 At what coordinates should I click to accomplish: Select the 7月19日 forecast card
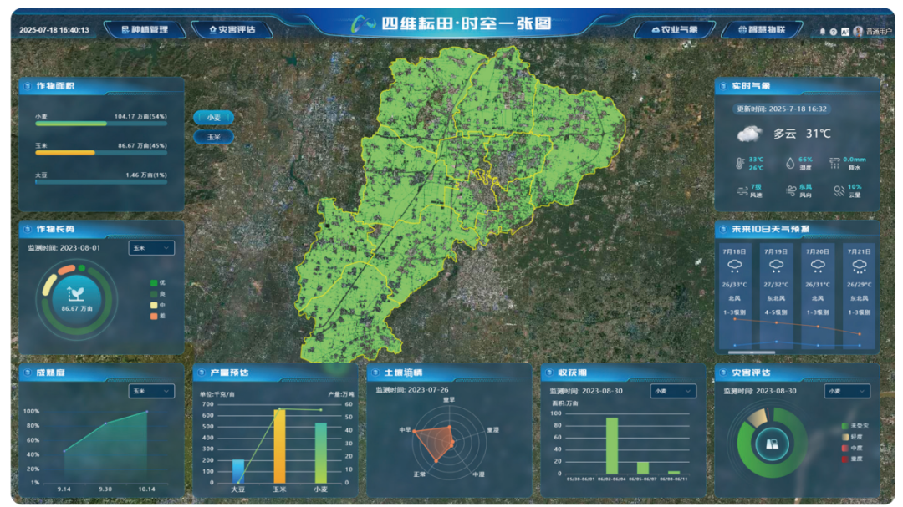pos(777,292)
